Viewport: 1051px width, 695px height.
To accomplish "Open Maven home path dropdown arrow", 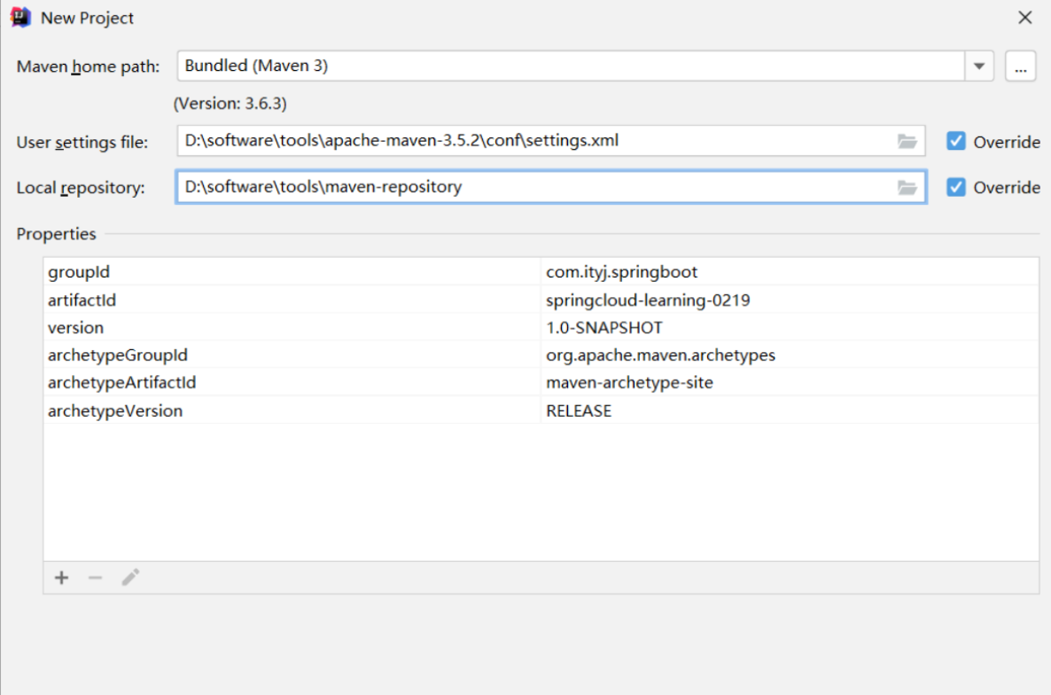I will pyautogui.click(x=979, y=66).
